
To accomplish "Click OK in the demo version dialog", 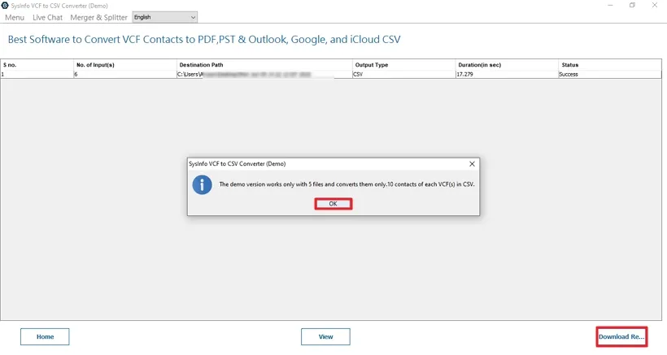I will 333,204.
